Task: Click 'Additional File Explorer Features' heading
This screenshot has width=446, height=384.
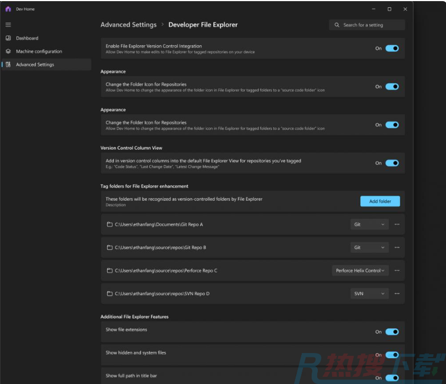Action: (x=134, y=317)
